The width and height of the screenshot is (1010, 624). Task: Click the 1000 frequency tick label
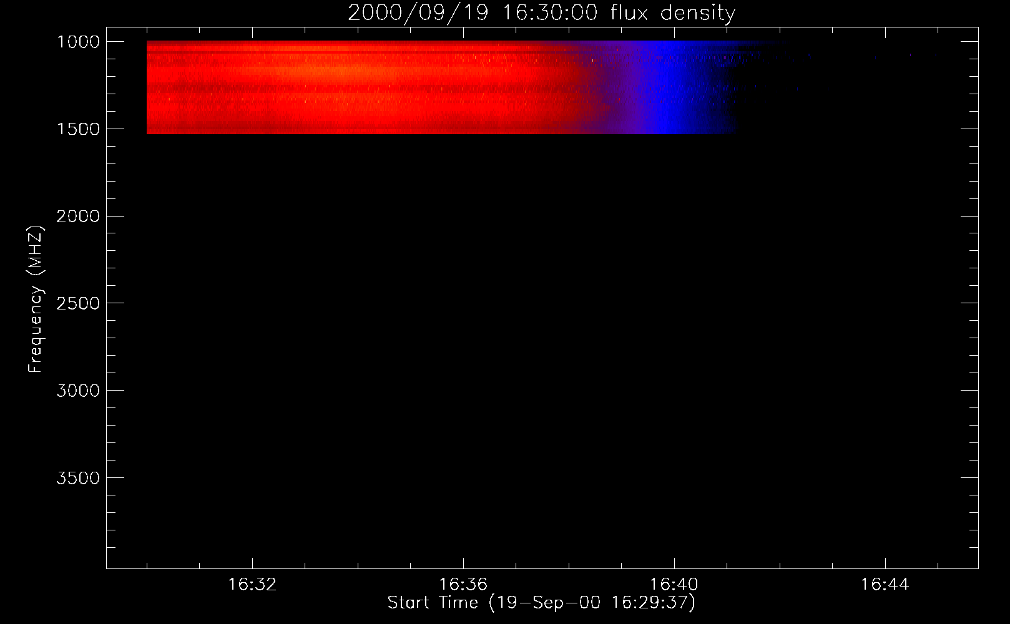[x=78, y=42]
